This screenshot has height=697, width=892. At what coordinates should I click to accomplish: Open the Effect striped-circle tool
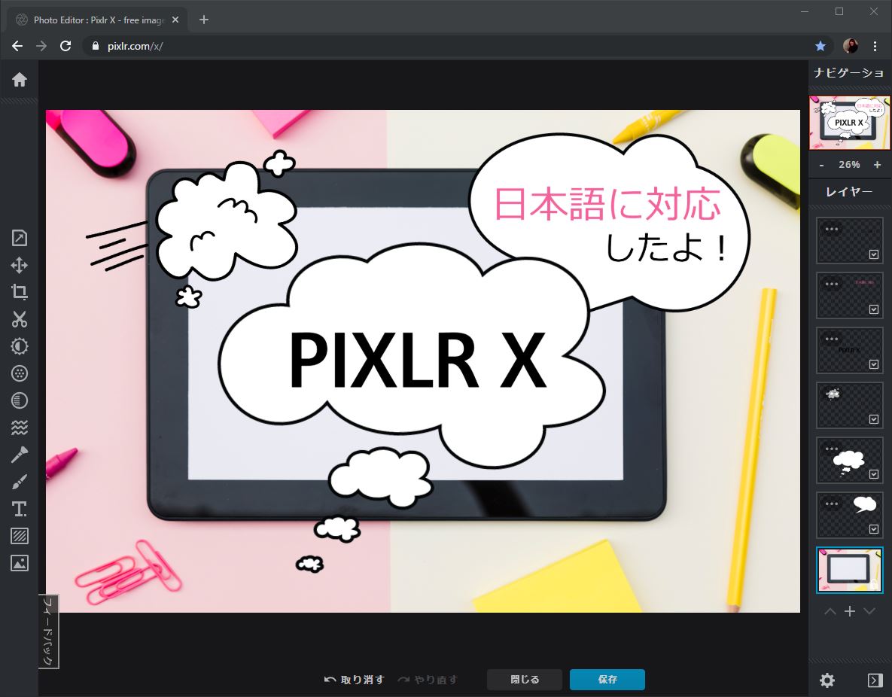tap(20, 400)
